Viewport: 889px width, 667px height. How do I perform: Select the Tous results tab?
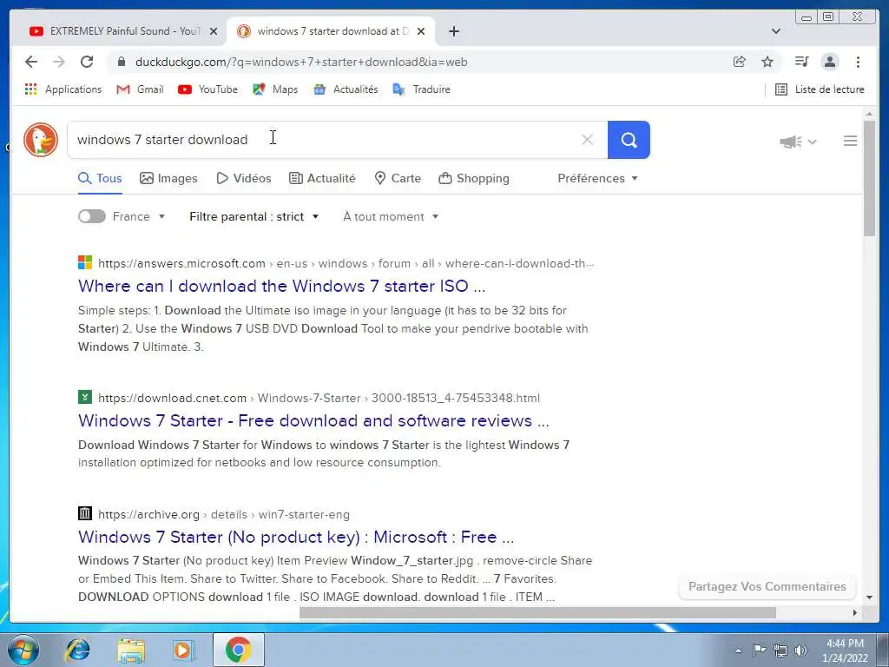[100, 178]
